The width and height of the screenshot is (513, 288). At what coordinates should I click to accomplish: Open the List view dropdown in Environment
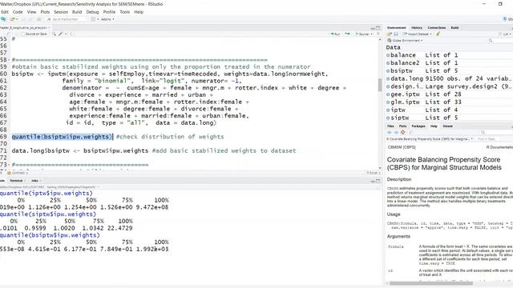(x=506, y=34)
